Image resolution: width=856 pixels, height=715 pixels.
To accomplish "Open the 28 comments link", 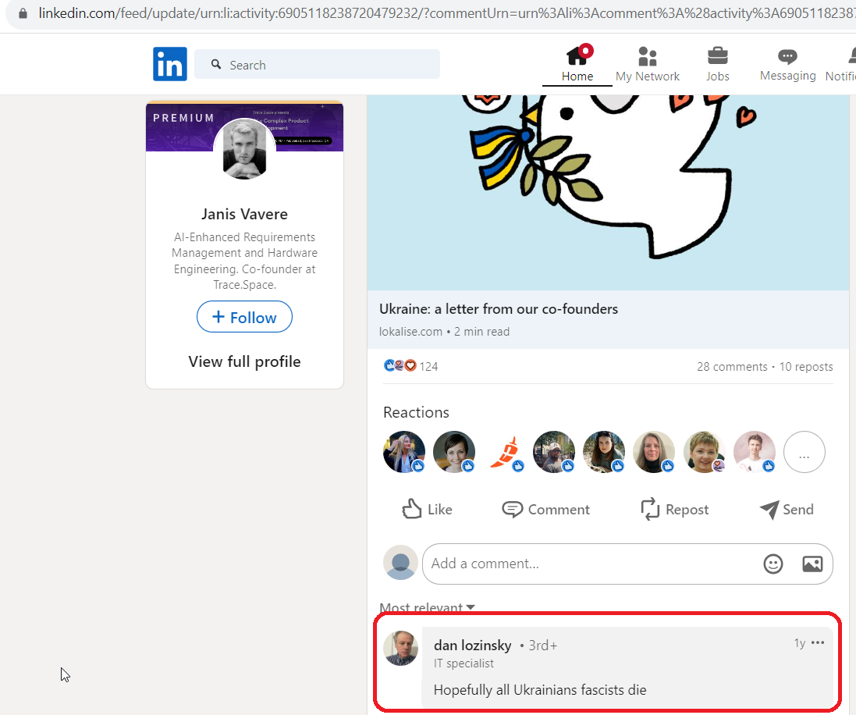I will [732, 367].
